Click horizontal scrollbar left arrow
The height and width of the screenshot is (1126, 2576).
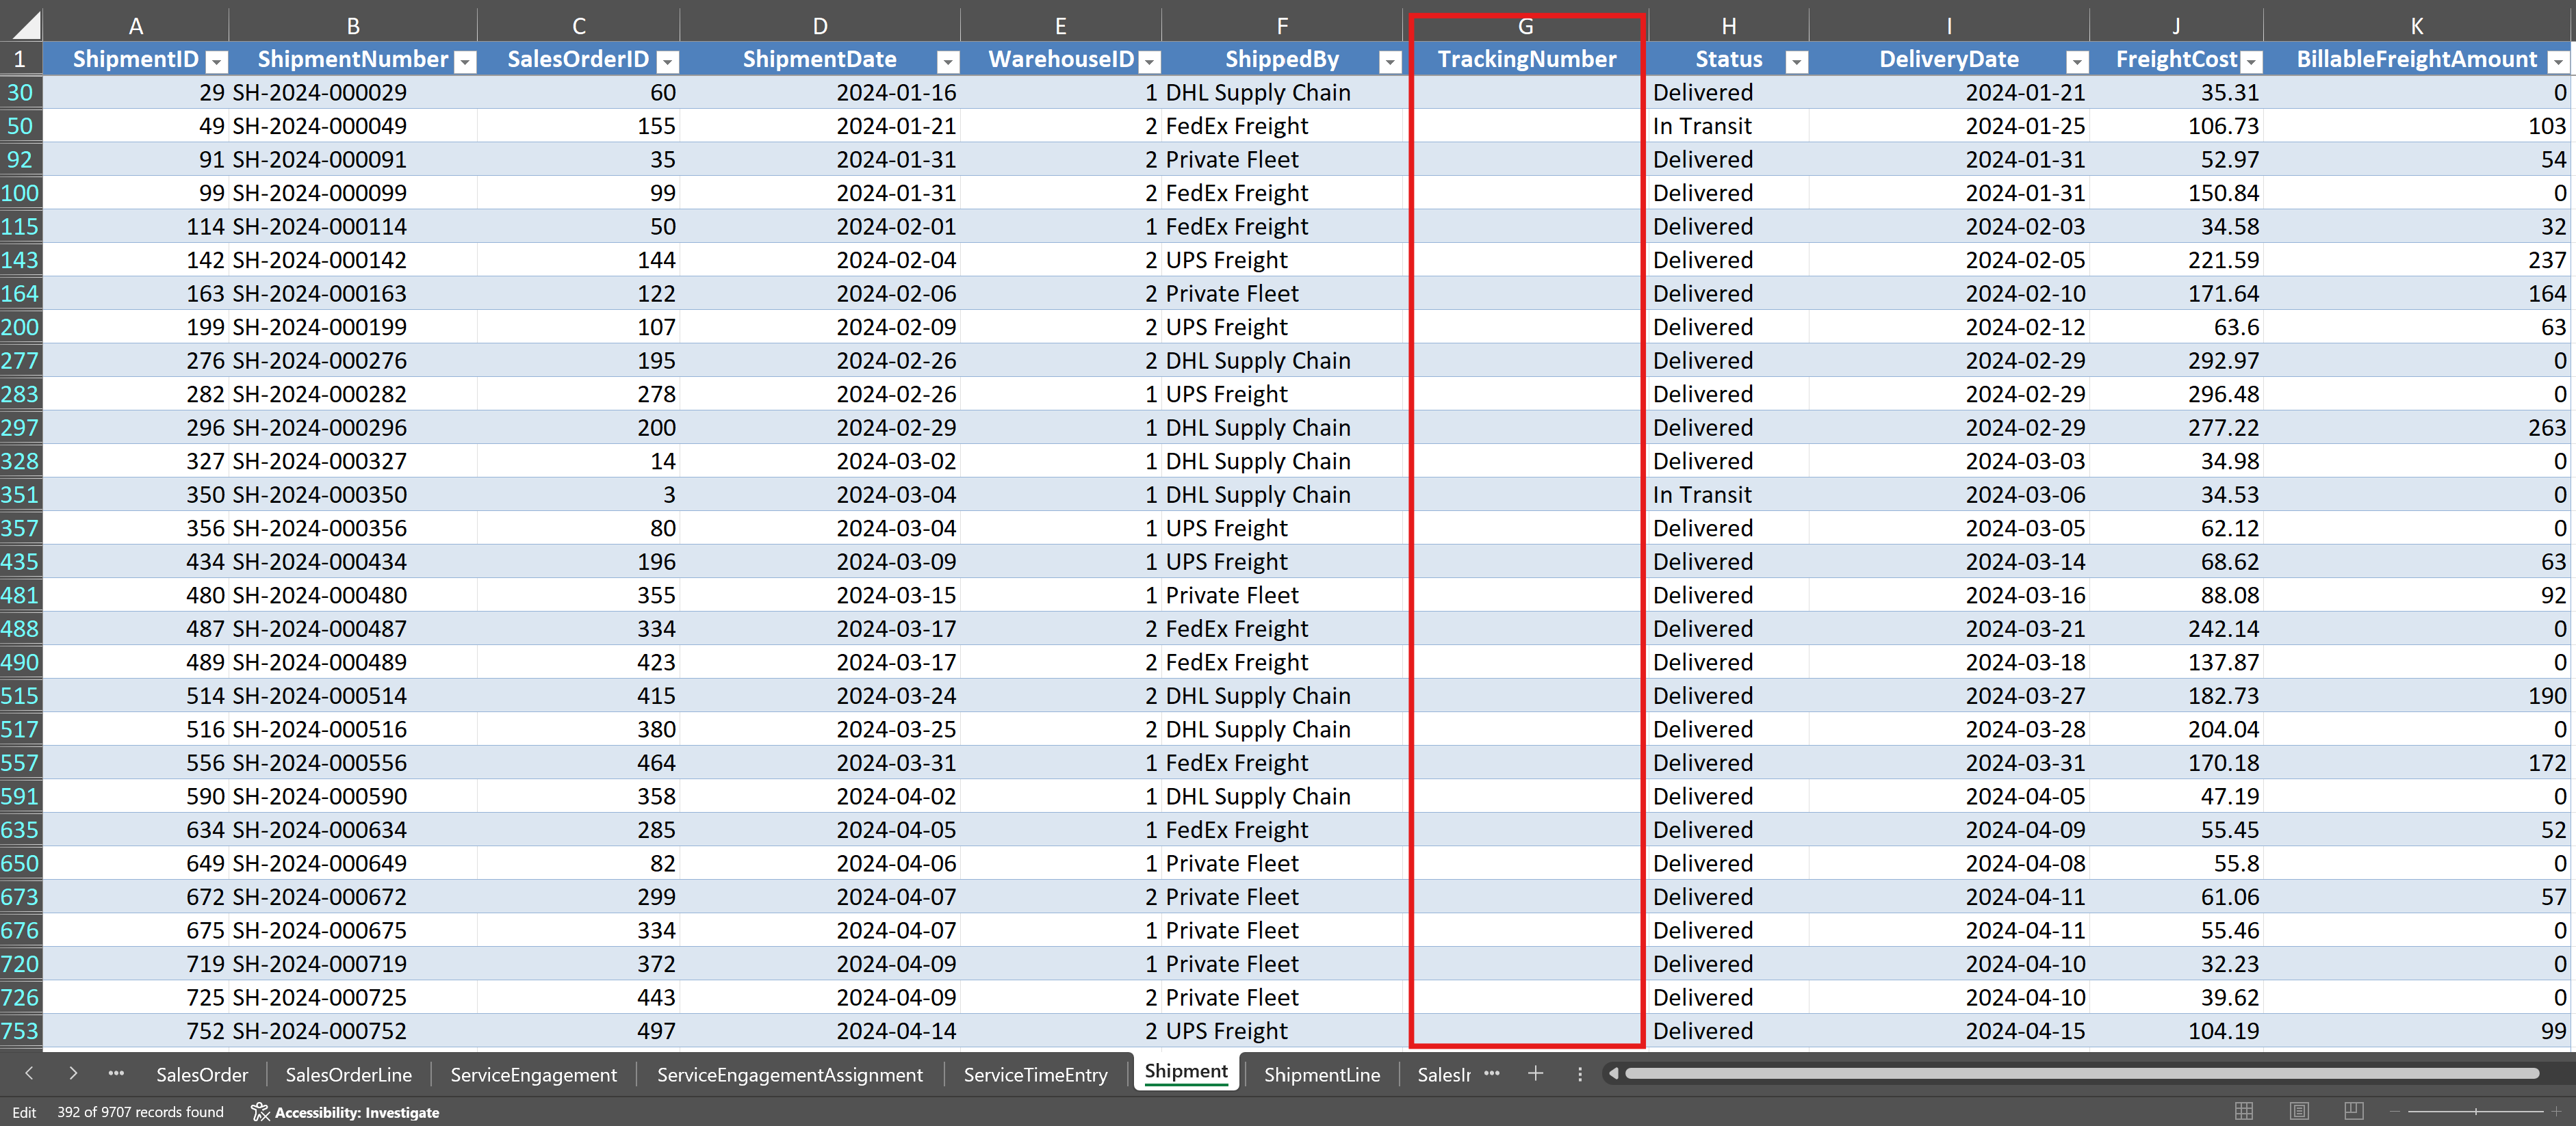coord(1612,1073)
